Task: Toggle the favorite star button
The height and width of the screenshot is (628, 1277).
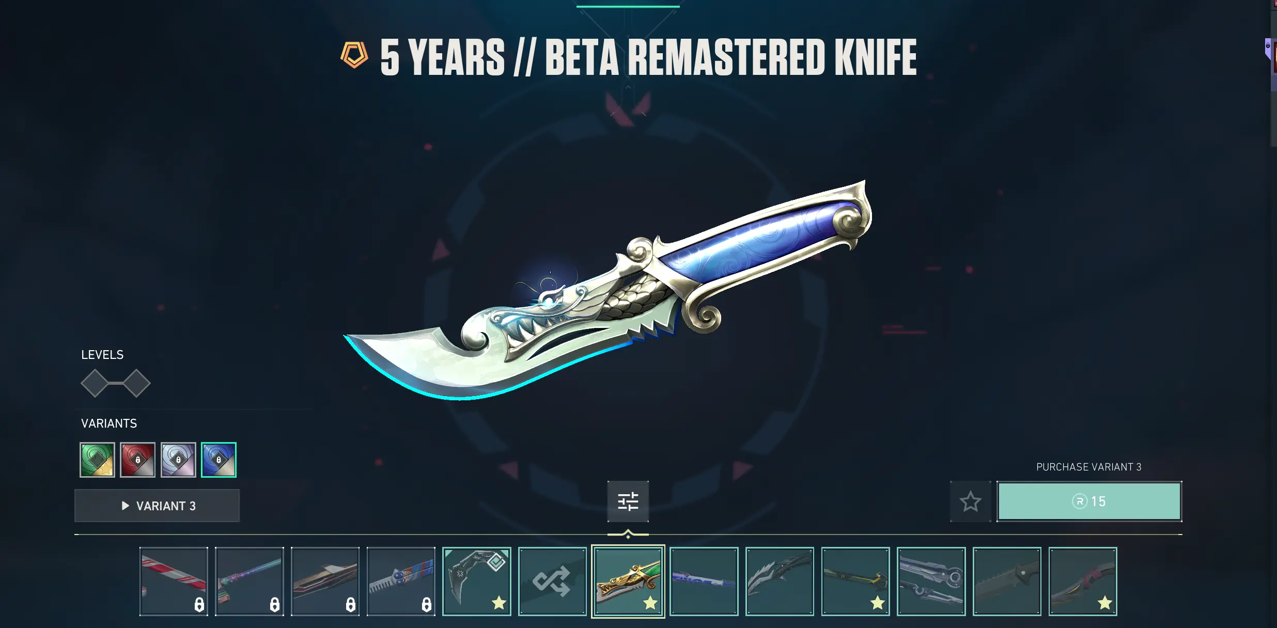Action: click(x=970, y=501)
